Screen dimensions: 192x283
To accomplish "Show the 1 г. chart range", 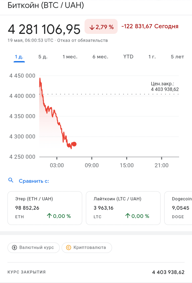I will pos(152,57).
